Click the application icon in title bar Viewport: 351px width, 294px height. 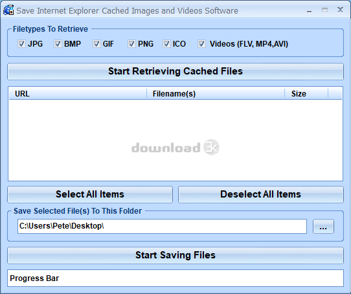(8, 10)
